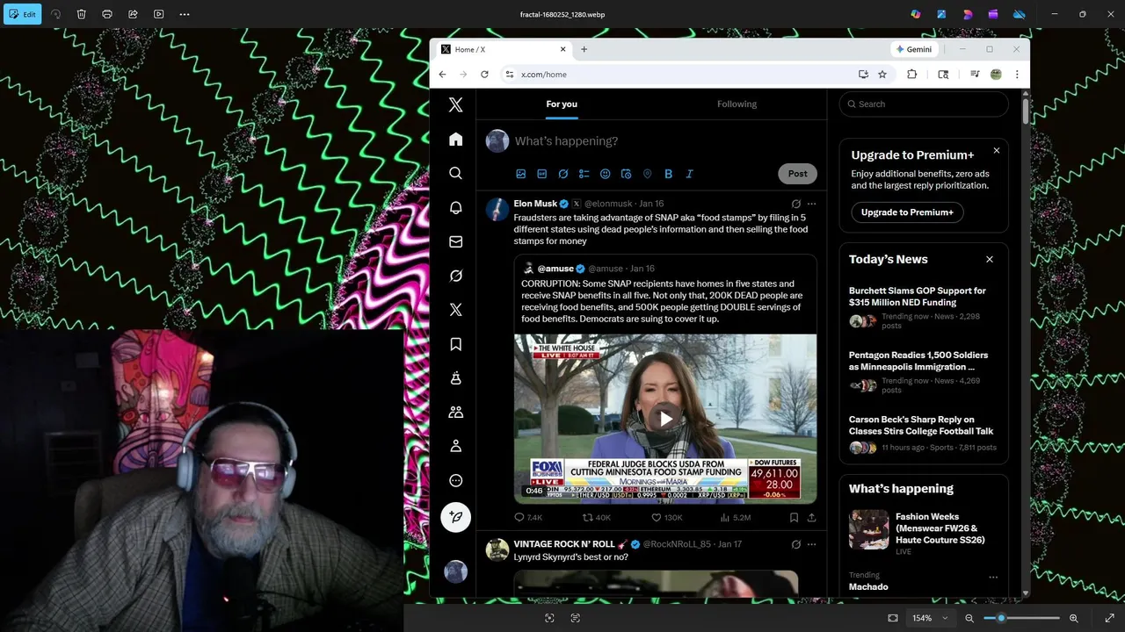The image size is (1125, 632).
Task: Open a new browser tab
Action: (x=584, y=49)
